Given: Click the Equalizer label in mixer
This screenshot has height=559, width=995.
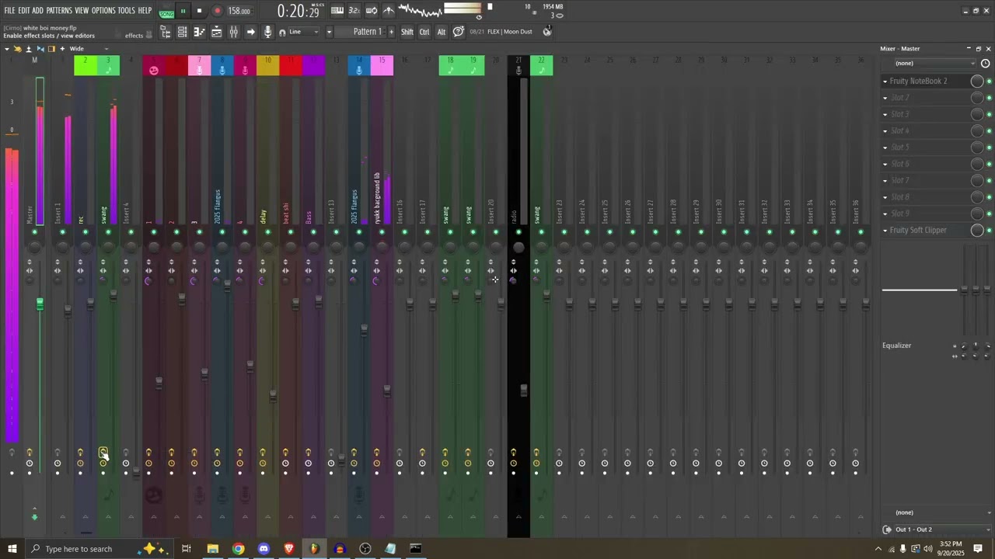Looking at the screenshot, I should [x=896, y=345].
